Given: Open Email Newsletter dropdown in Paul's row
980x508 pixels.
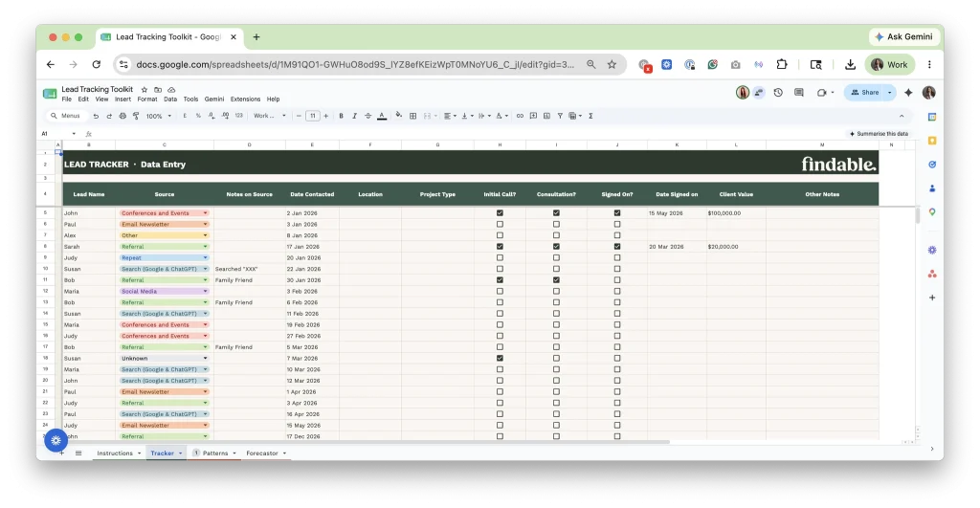Looking at the screenshot, I should (164, 224).
